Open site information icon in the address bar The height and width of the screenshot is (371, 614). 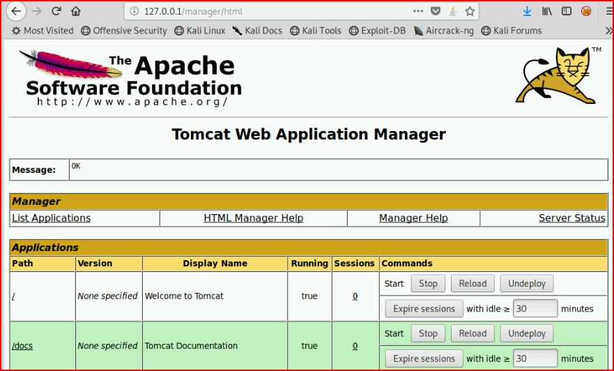pyautogui.click(x=135, y=11)
